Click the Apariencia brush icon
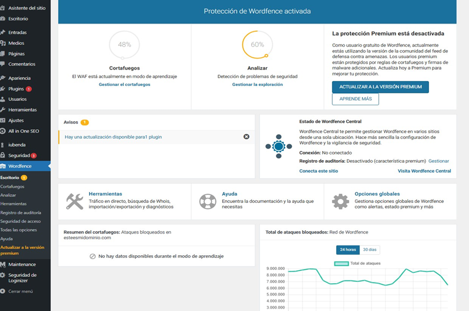 3,77
